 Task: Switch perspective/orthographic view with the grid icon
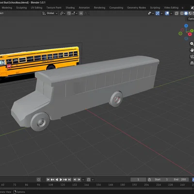coord(192,63)
